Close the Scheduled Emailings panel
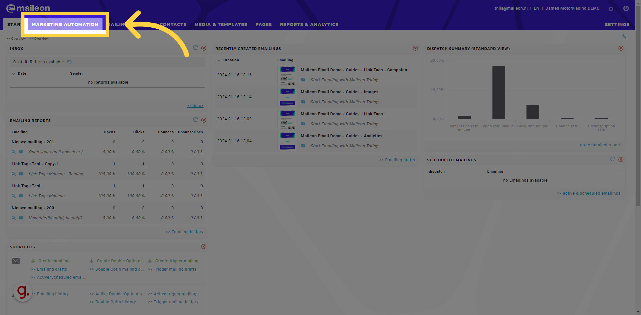 coord(621,159)
